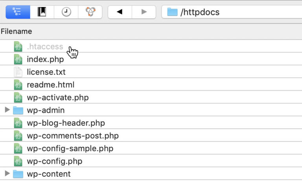This screenshot has width=302, height=181.
Task: Open the Bonjour view
Action: click(90, 12)
